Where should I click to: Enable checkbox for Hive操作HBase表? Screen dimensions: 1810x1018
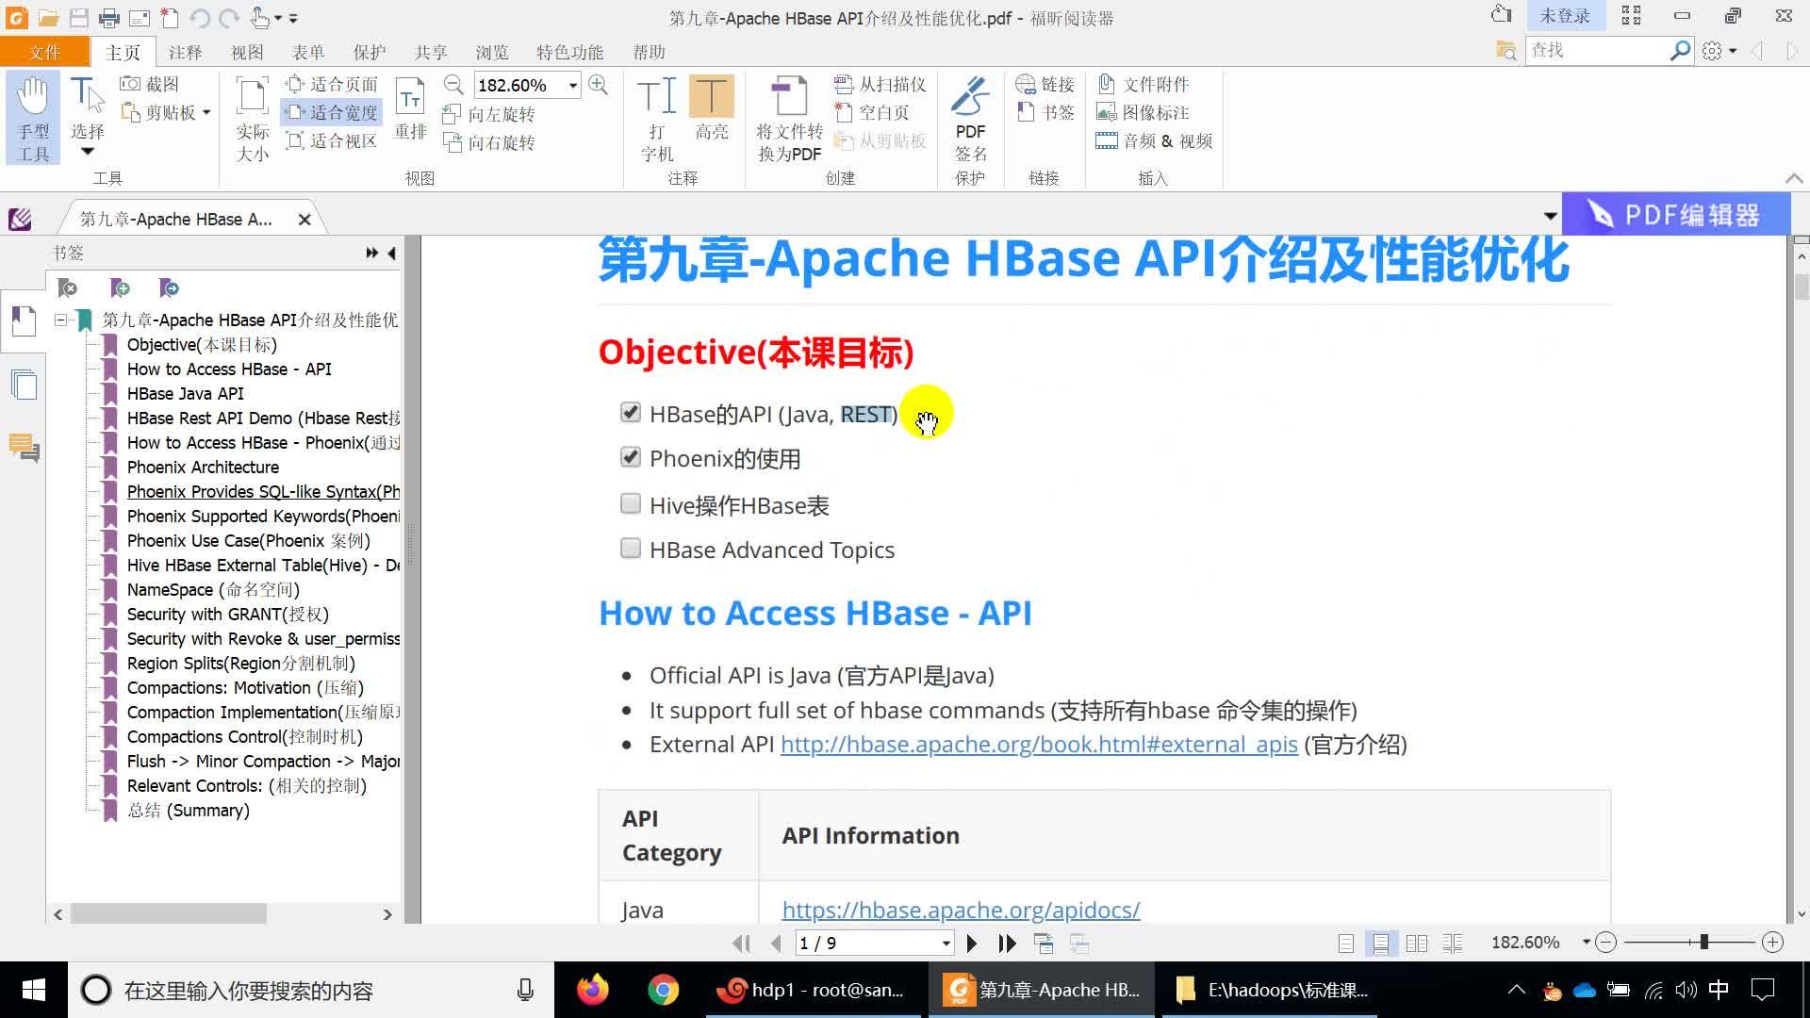(x=631, y=503)
